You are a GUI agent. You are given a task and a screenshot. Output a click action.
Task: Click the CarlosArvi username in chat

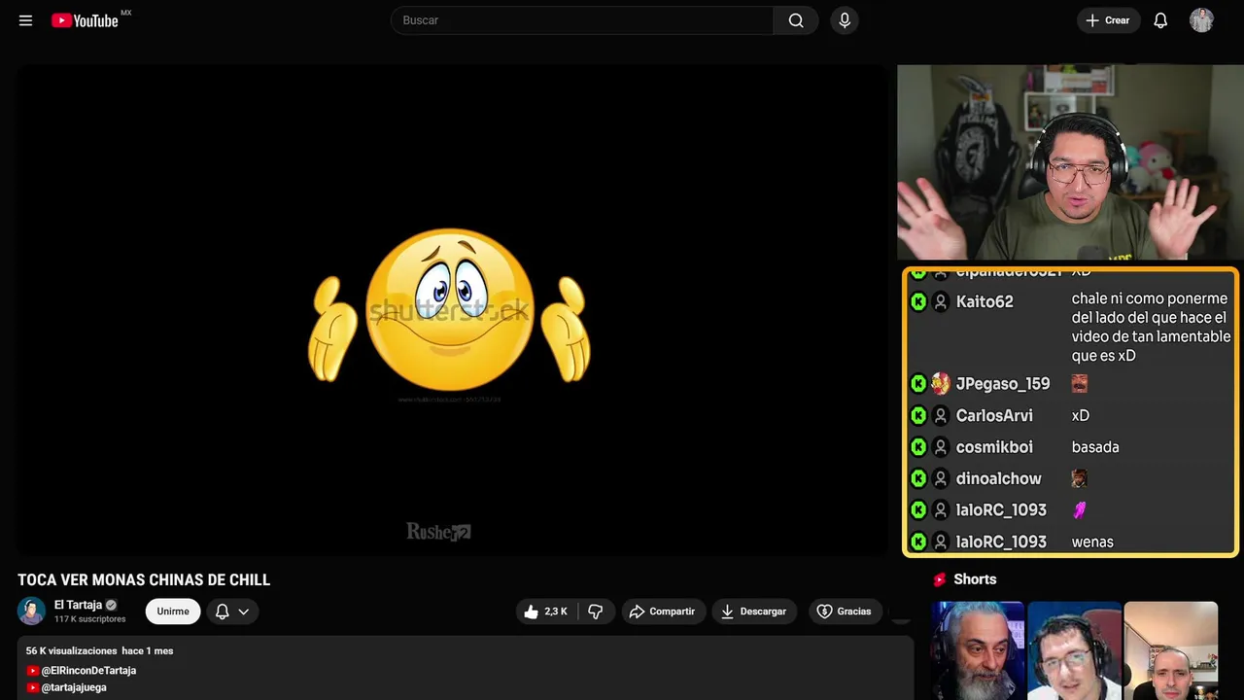pos(994,415)
